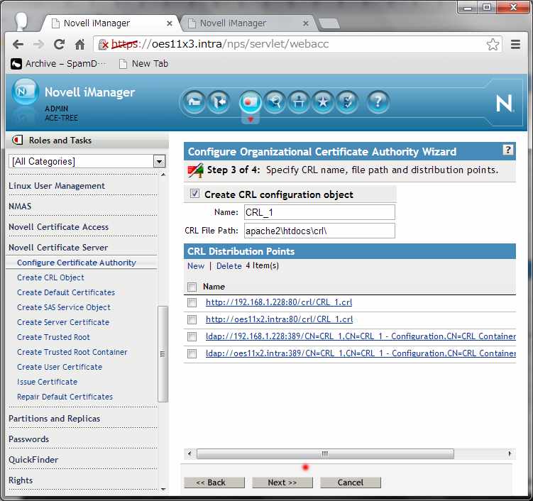Click the browser forward arrow

[38, 44]
